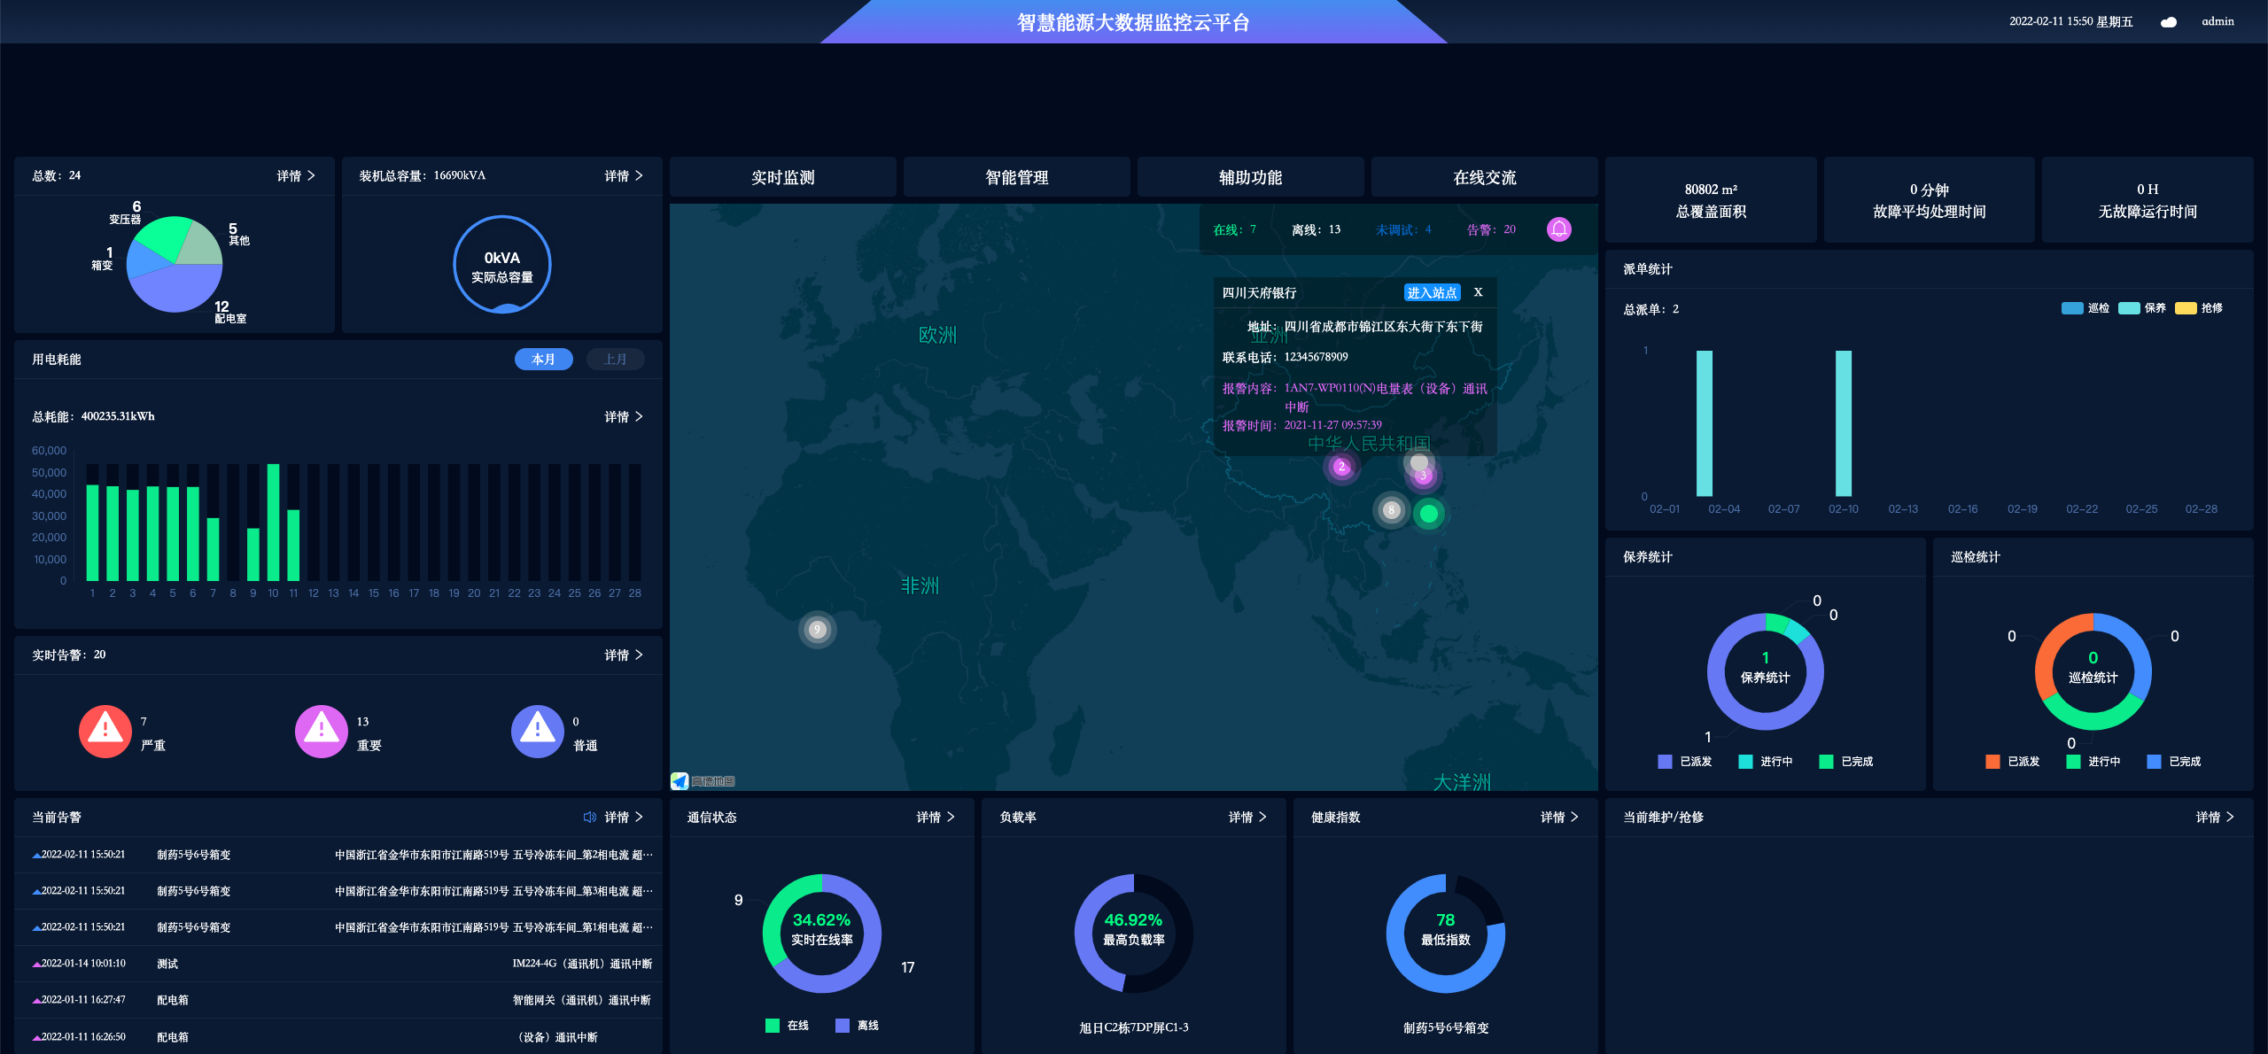
Task: Click the admin user menu
Action: (x=2218, y=21)
